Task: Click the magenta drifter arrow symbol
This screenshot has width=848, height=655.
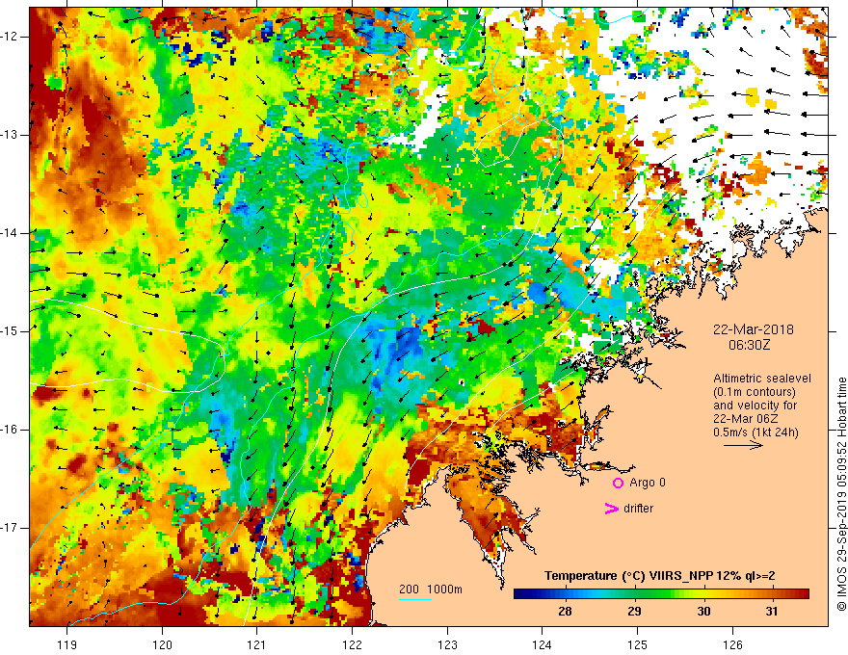Action: click(x=612, y=509)
